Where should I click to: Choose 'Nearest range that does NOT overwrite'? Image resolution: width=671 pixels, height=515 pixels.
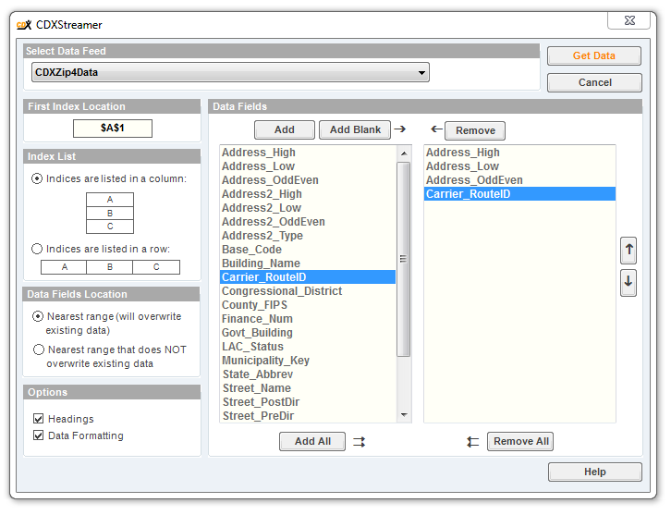[39, 349]
